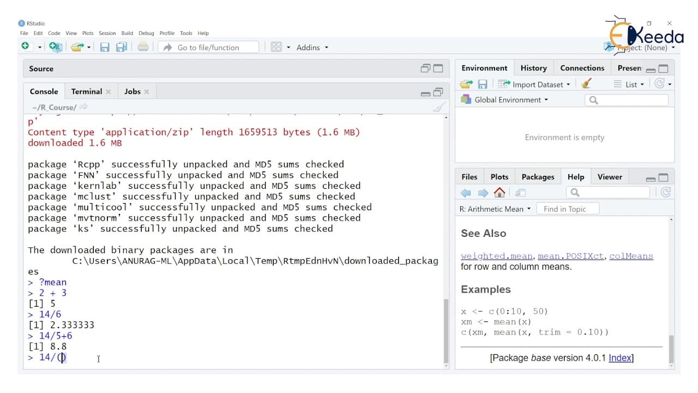Viewport: 698px width, 393px height.
Task: Click Show in new window help icon
Action: click(521, 193)
